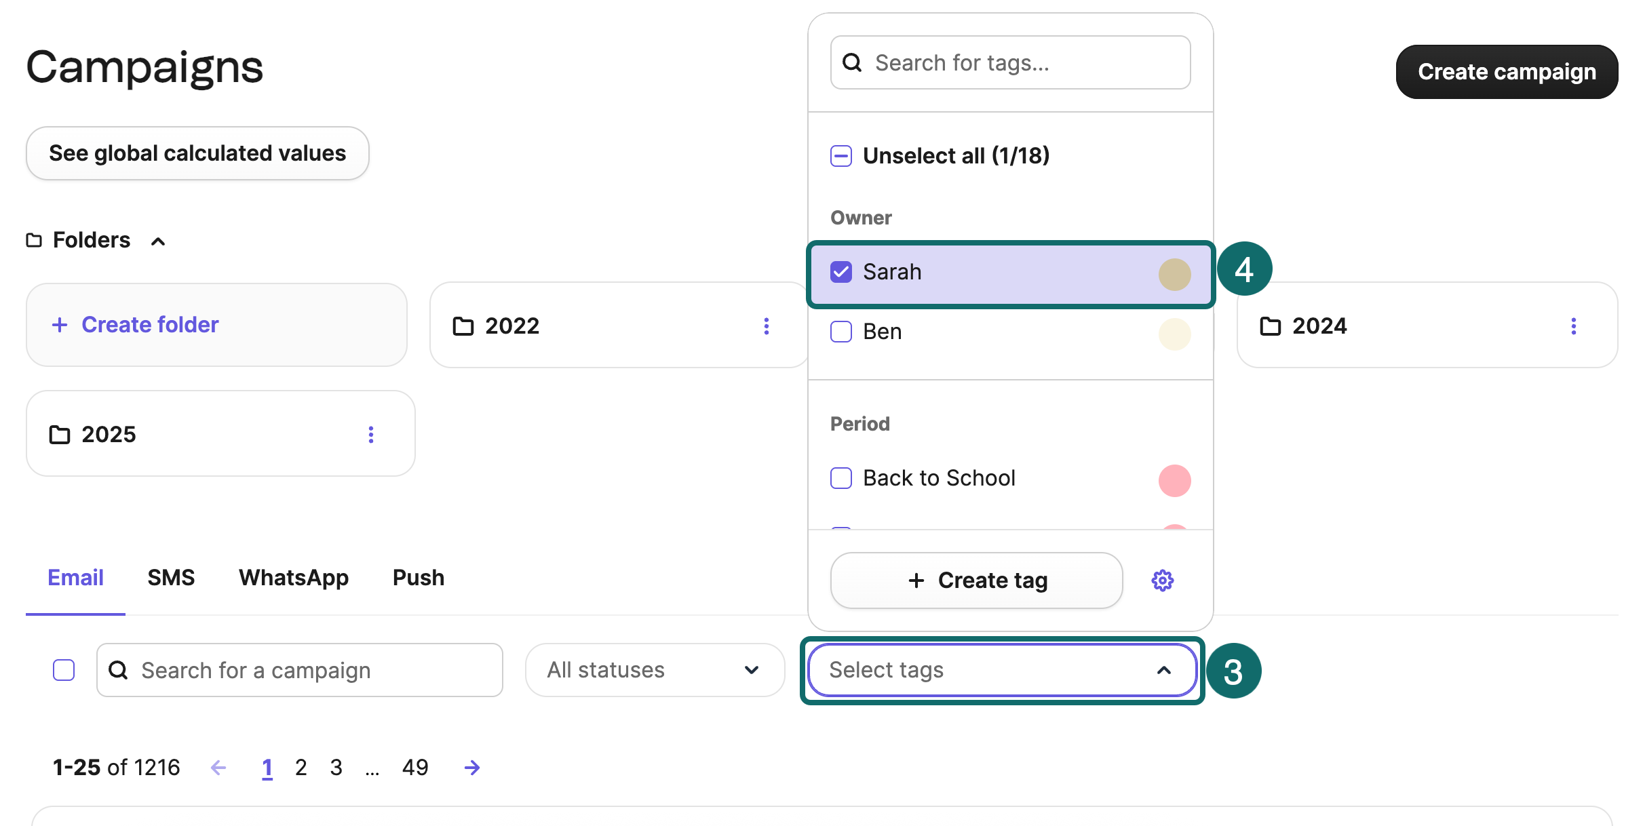Viewport: 1643px width, 826px height.
Task: Open the All statuses dropdown
Action: click(x=653, y=670)
